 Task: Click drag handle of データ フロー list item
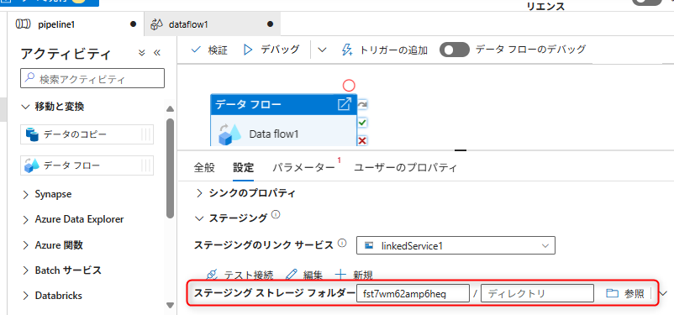coord(146,165)
